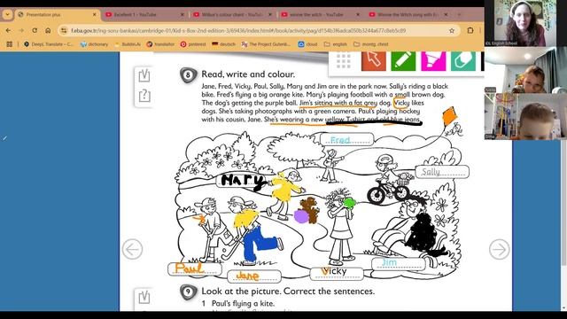Open the DeepL Translate bookmark

49,44
